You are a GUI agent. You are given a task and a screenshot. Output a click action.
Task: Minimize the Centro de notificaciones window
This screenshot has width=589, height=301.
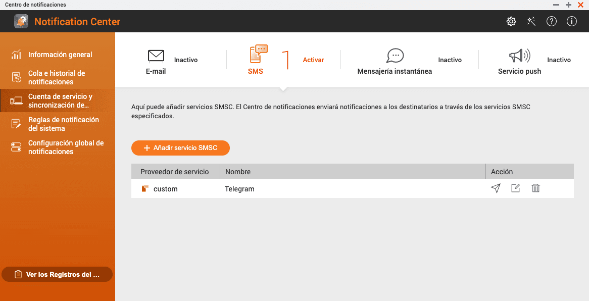[x=556, y=5]
